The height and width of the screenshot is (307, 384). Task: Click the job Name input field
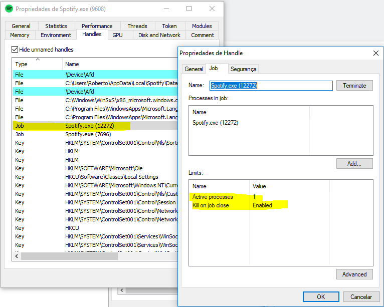271,86
